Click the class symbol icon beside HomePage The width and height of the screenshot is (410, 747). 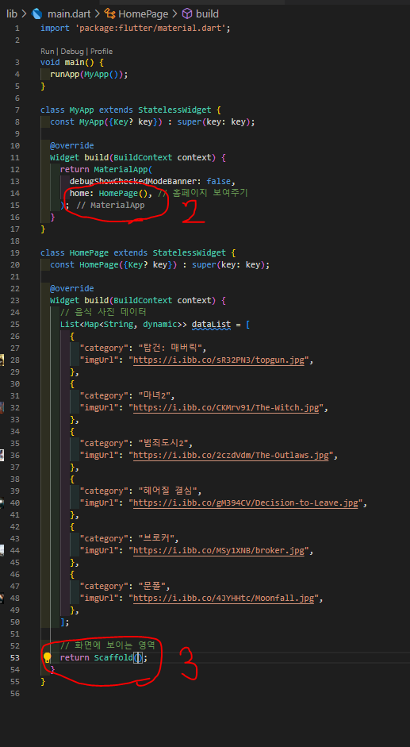tap(109, 13)
